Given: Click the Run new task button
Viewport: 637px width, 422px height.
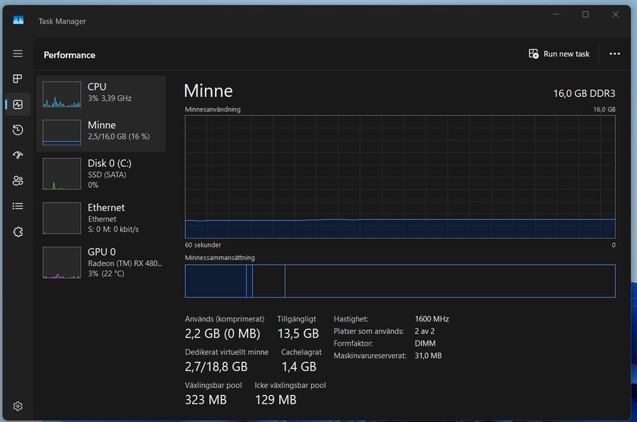Looking at the screenshot, I should pyautogui.click(x=559, y=54).
